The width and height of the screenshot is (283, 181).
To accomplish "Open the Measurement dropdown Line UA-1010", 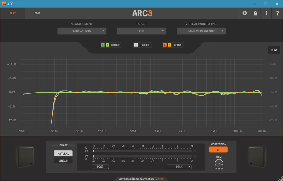I will click(82, 31).
